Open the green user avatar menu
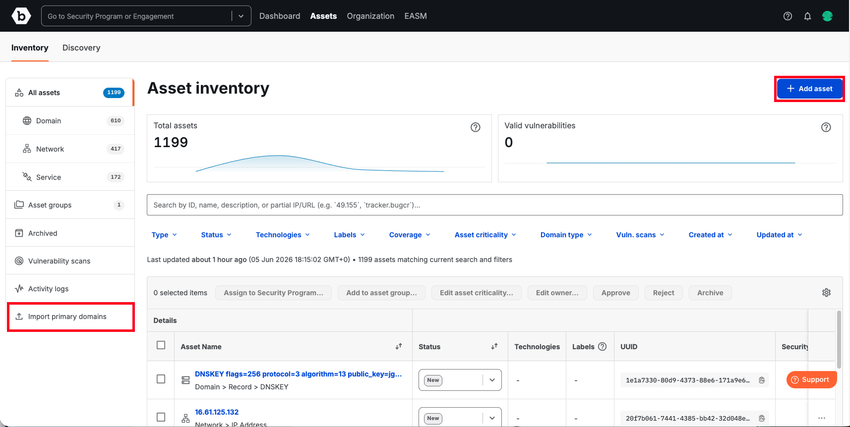Image resolution: width=850 pixels, height=427 pixels. pyautogui.click(x=827, y=16)
